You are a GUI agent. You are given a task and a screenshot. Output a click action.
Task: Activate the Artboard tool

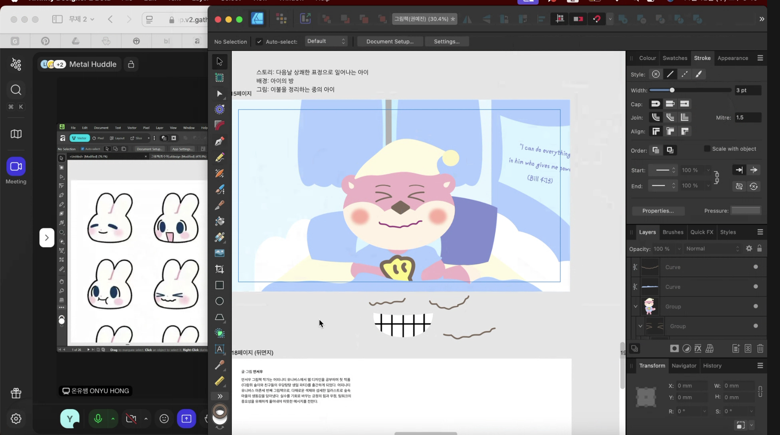tap(220, 77)
